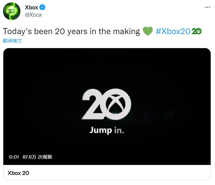This screenshot has width=215, height=185.
Task: Click the "Jump in." text in video
Action: point(107,130)
